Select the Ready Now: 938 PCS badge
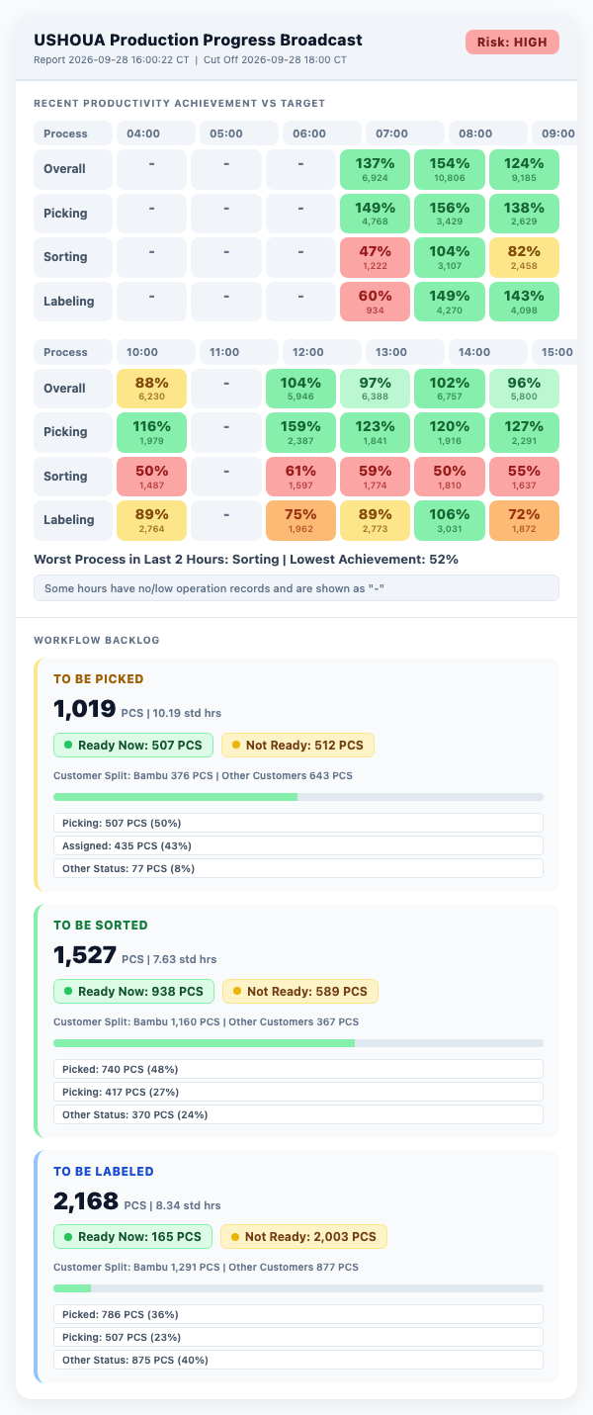The width and height of the screenshot is (593, 1415). pos(134,991)
